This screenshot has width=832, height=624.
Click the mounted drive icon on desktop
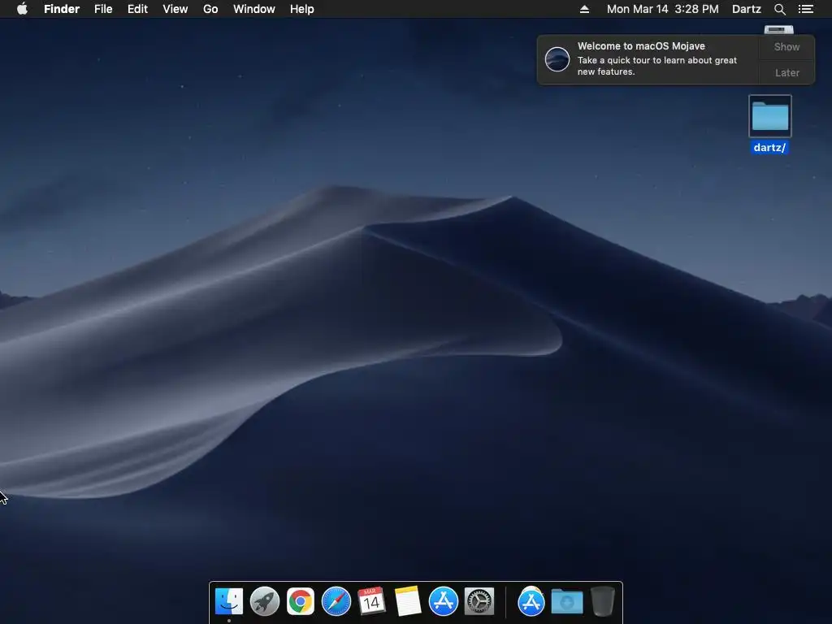[779, 29]
